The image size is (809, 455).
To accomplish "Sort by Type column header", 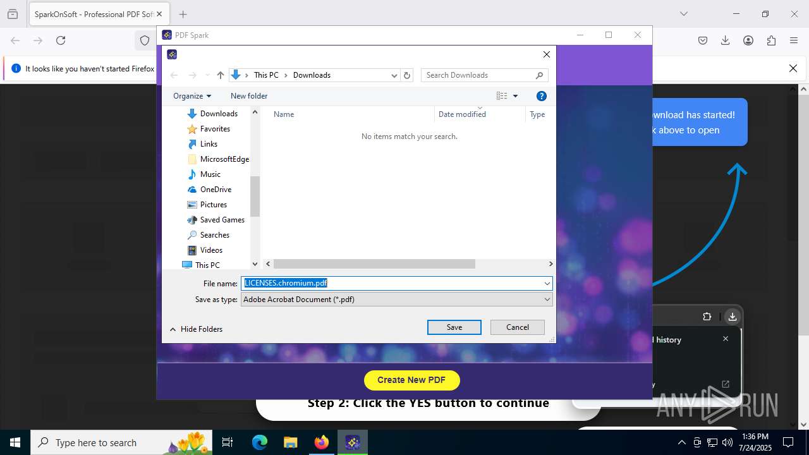I will (x=537, y=114).
